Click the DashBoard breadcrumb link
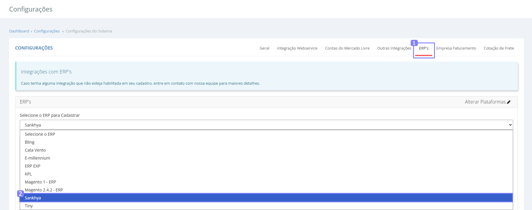The image size is (532, 210). (x=19, y=31)
